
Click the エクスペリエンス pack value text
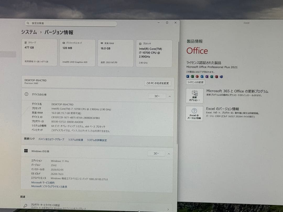click(79, 179)
